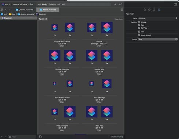
Task: Click the iPad Spotlight label
Action: point(62,126)
